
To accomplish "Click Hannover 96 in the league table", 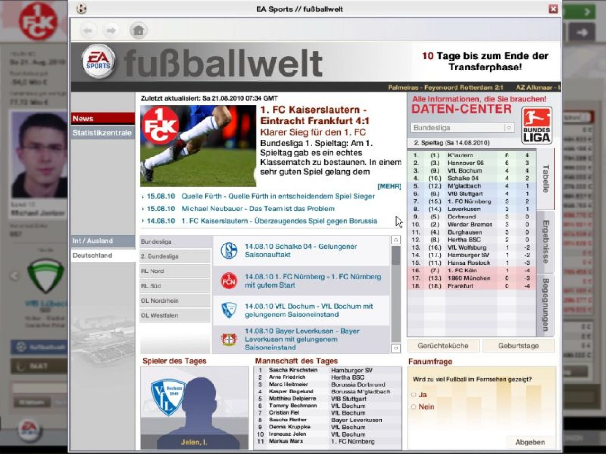I will (x=466, y=163).
